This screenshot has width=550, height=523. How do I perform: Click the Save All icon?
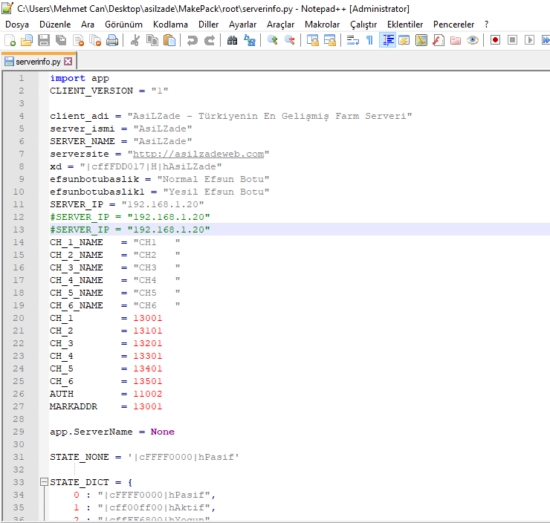(x=61, y=40)
